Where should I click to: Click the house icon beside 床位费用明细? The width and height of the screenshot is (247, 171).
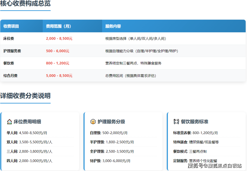[9, 122]
